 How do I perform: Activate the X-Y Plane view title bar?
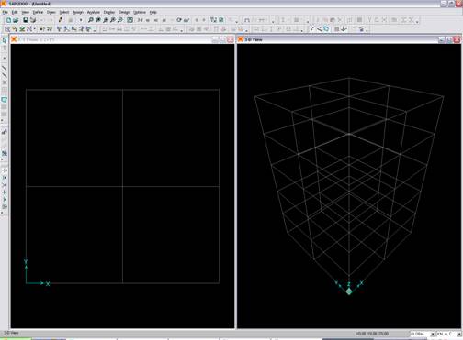click(122, 39)
